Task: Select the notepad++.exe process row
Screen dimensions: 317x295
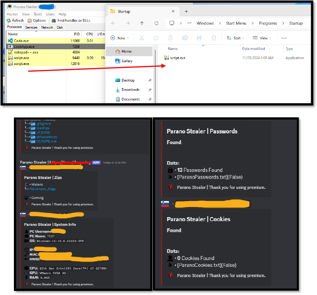Action: [56, 52]
